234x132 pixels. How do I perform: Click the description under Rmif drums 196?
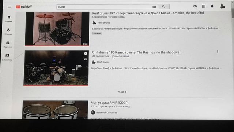coord(156,68)
